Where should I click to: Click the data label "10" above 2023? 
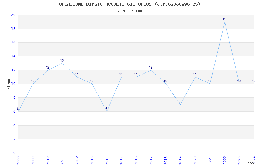[x=239, y=81]
